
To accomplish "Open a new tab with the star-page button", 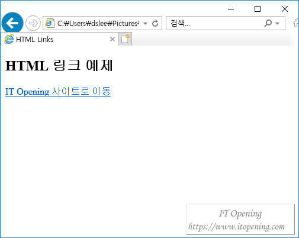I will pos(126,39).
